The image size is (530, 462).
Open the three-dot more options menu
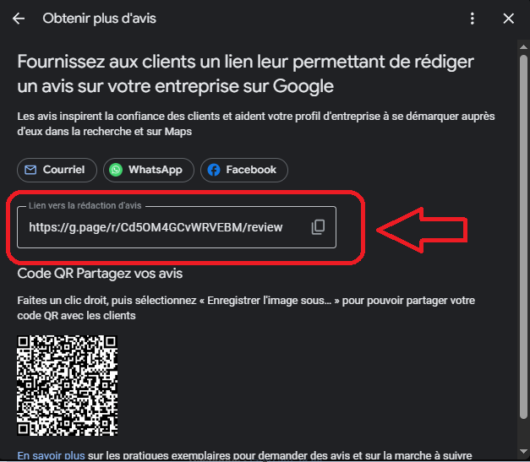[x=473, y=19]
